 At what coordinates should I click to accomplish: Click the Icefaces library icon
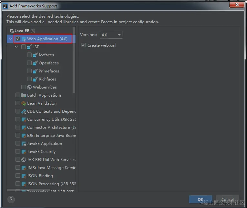tap(35, 55)
